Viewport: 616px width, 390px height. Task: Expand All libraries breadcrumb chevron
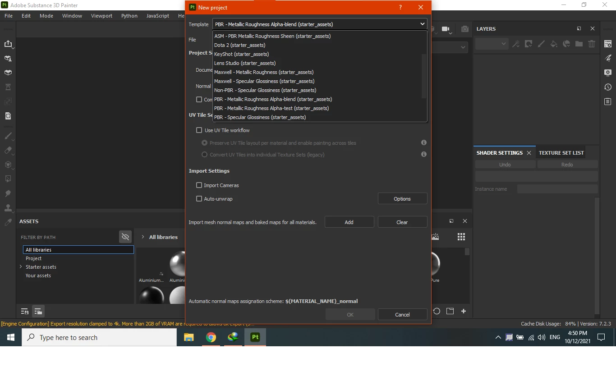[143, 237]
